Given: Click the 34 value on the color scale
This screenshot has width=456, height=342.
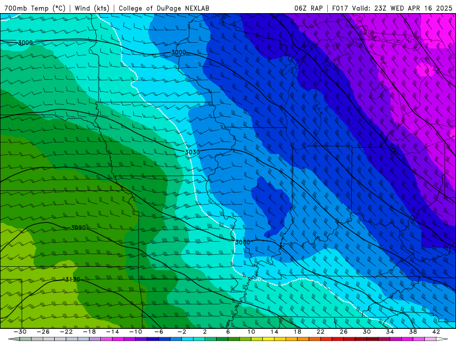Looking at the screenshot, I should pyautogui.click(x=390, y=332).
